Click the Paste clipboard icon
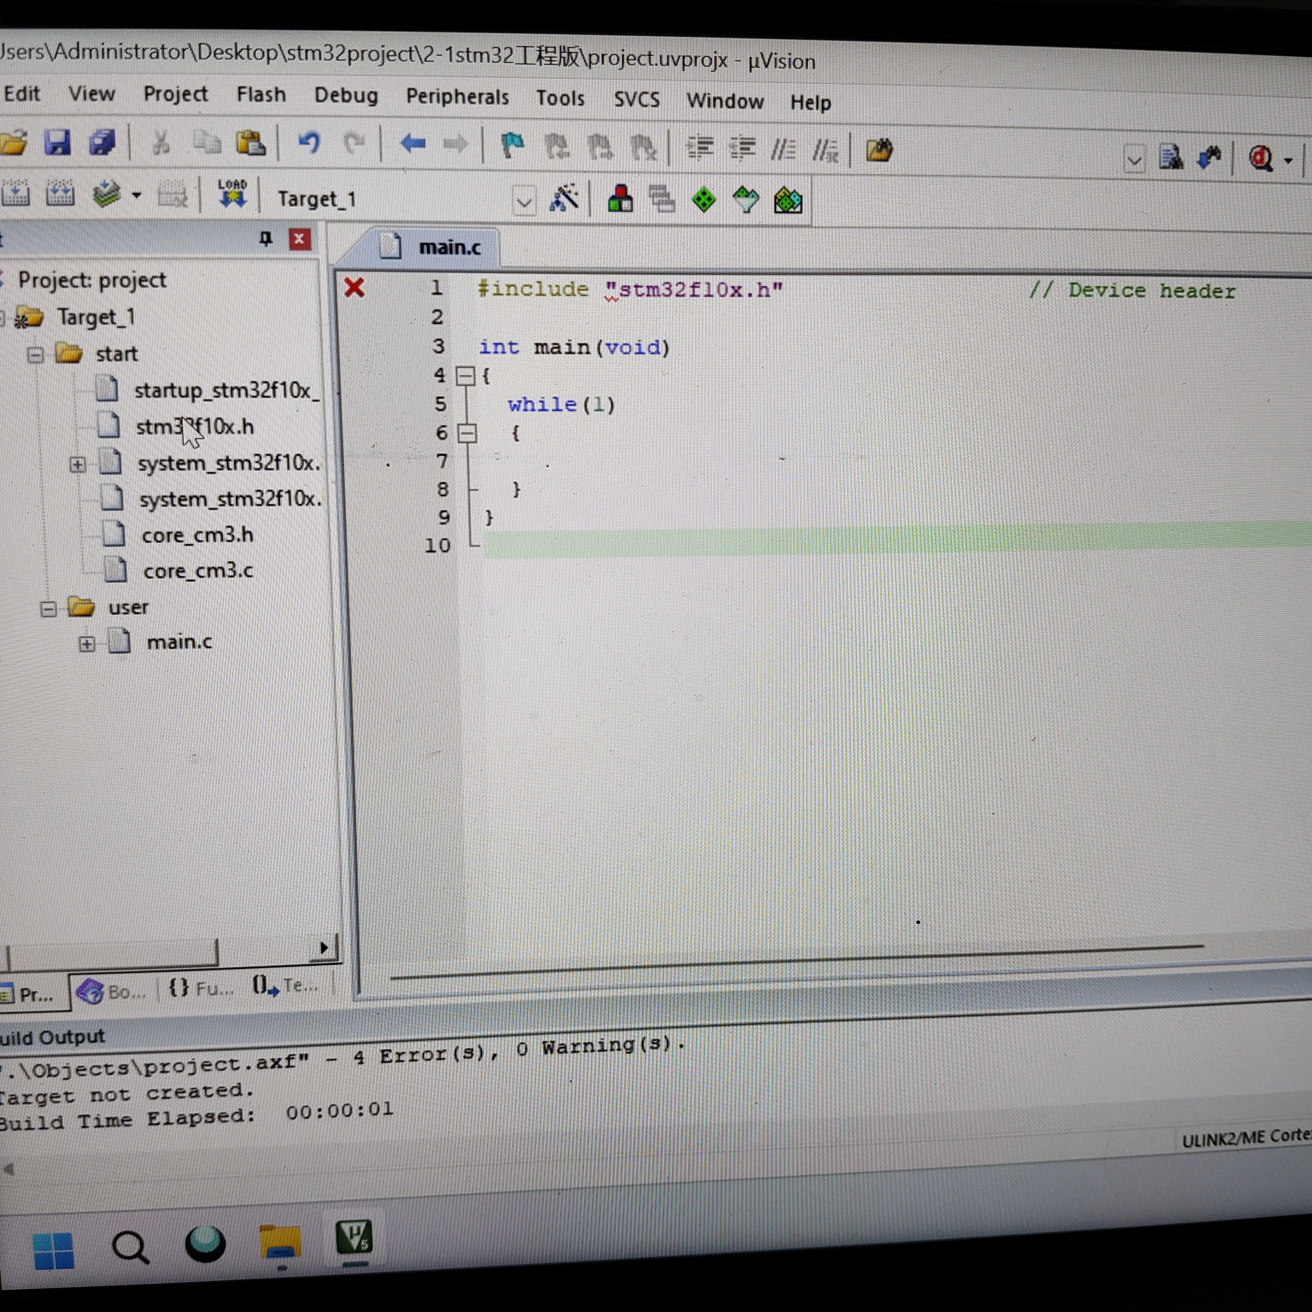Screen dimensions: 1312x1312 (x=251, y=143)
